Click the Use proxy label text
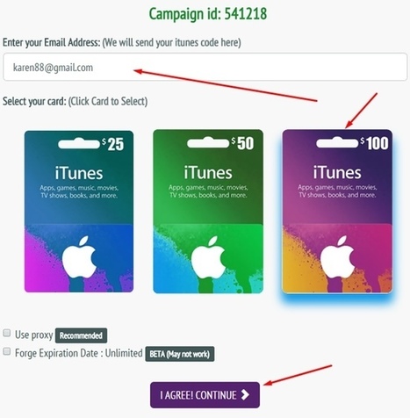 click(x=34, y=335)
